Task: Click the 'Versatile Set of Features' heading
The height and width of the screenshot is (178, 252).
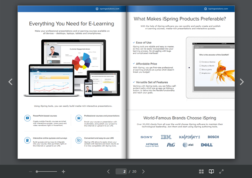Action: point(152,82)
